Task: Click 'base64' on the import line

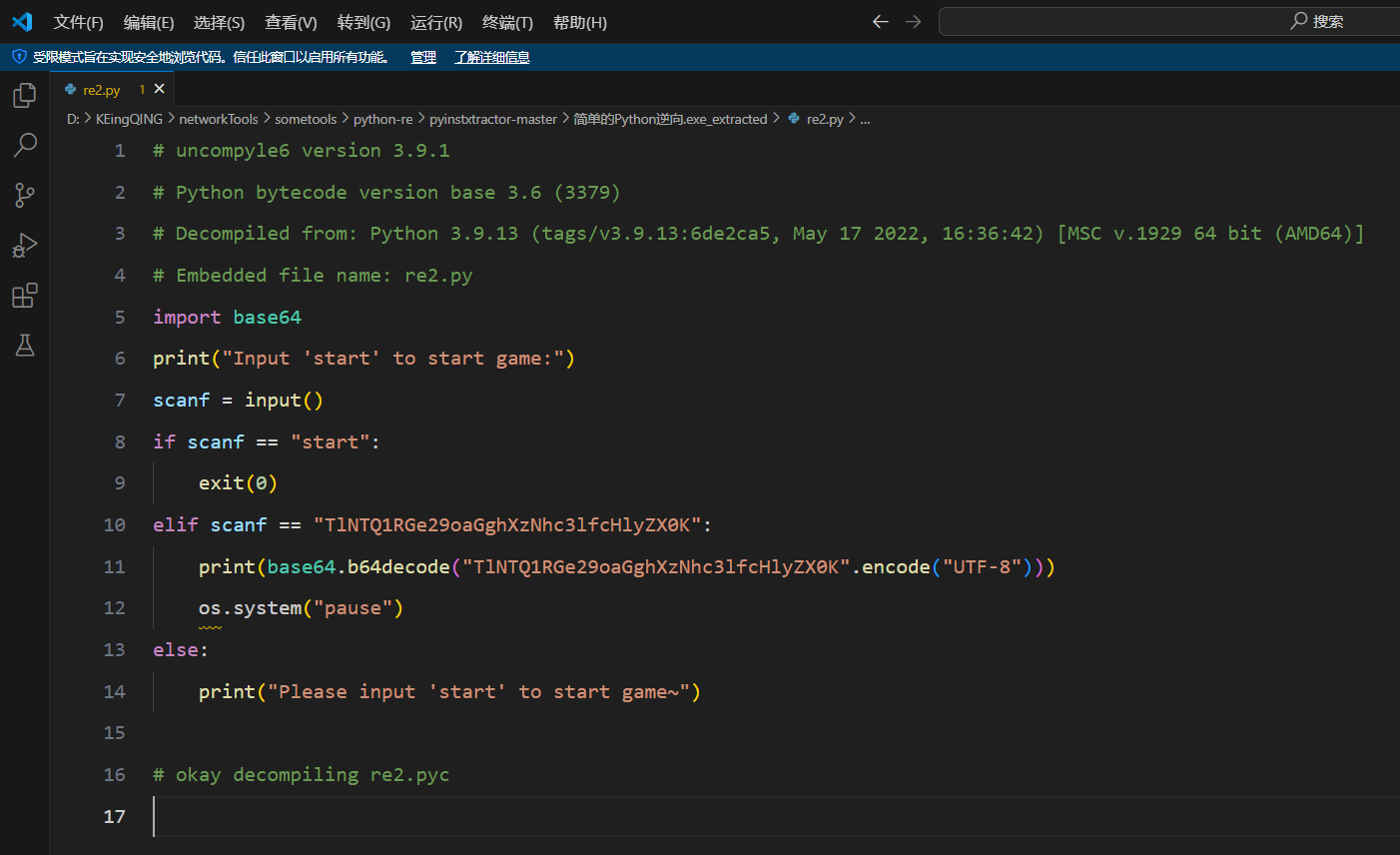Action: click(268, 317)
